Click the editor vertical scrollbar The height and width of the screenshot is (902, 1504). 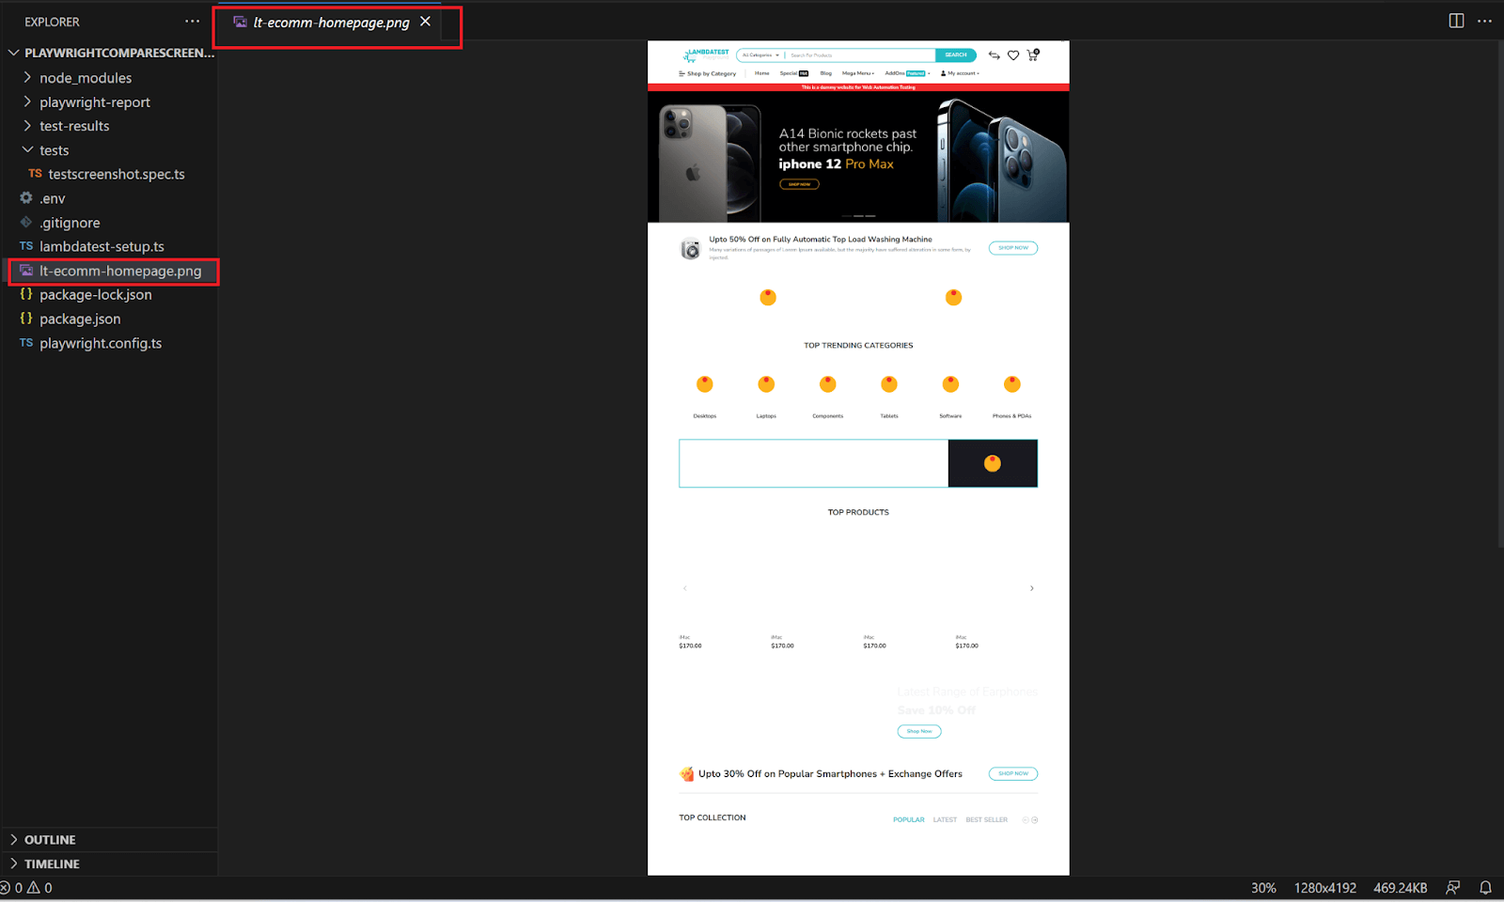[1499, 293]
